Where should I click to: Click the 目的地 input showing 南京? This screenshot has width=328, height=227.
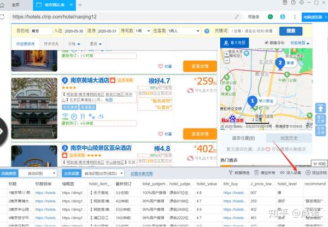point(42,31)
